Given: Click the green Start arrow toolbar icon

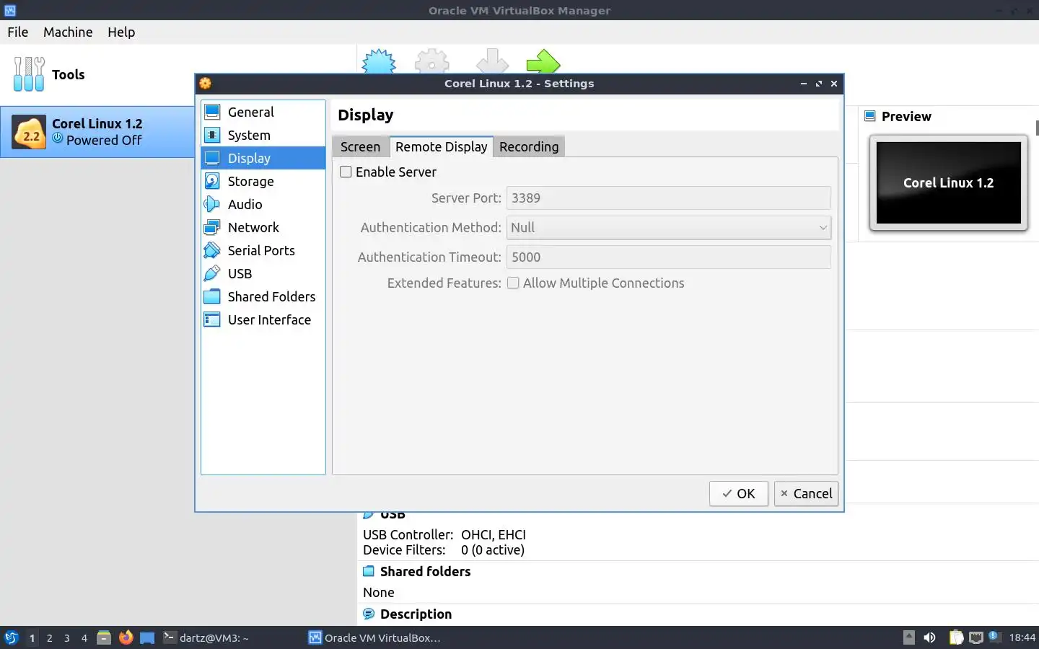Looking at the screenshot, I should click(x=543, y=61).
